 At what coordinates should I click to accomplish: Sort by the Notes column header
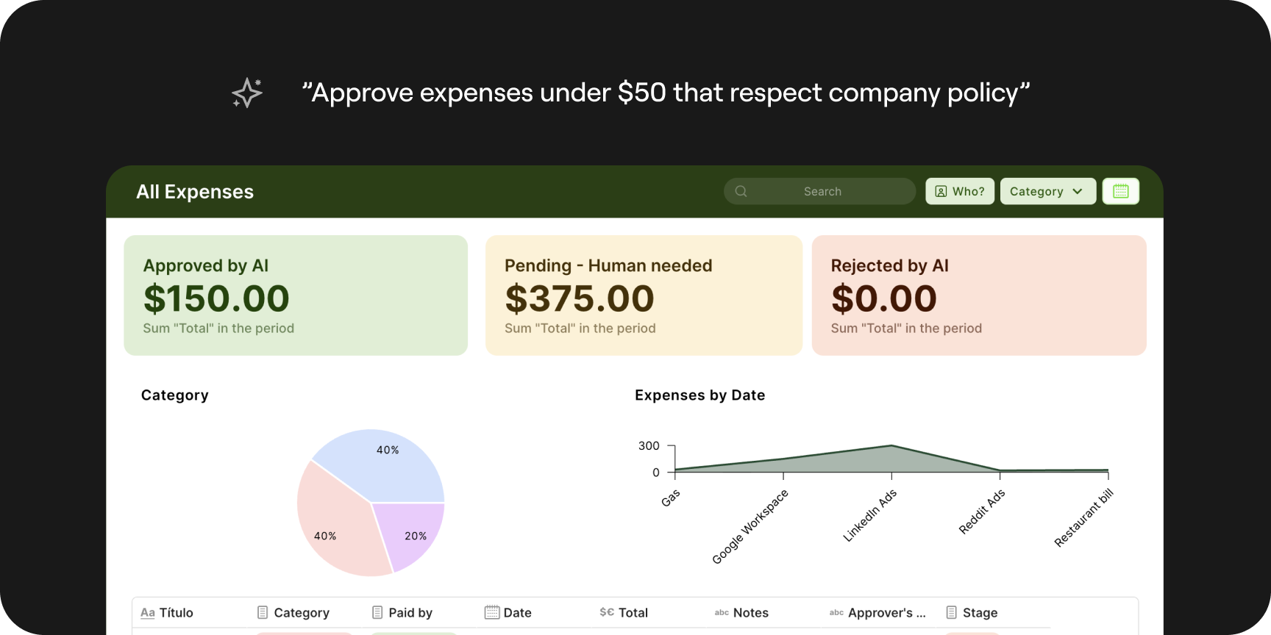pyautogui.click(x=750, y=612)
